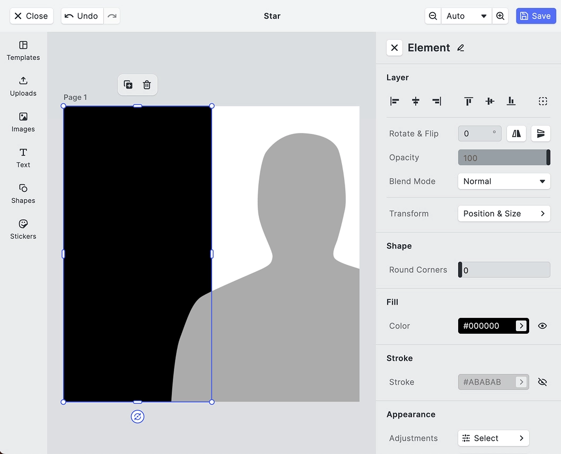The width and height of the screenshot is (561, 454).
Task: Expand Position & Size transform options
Action: [x=504, y=213]
